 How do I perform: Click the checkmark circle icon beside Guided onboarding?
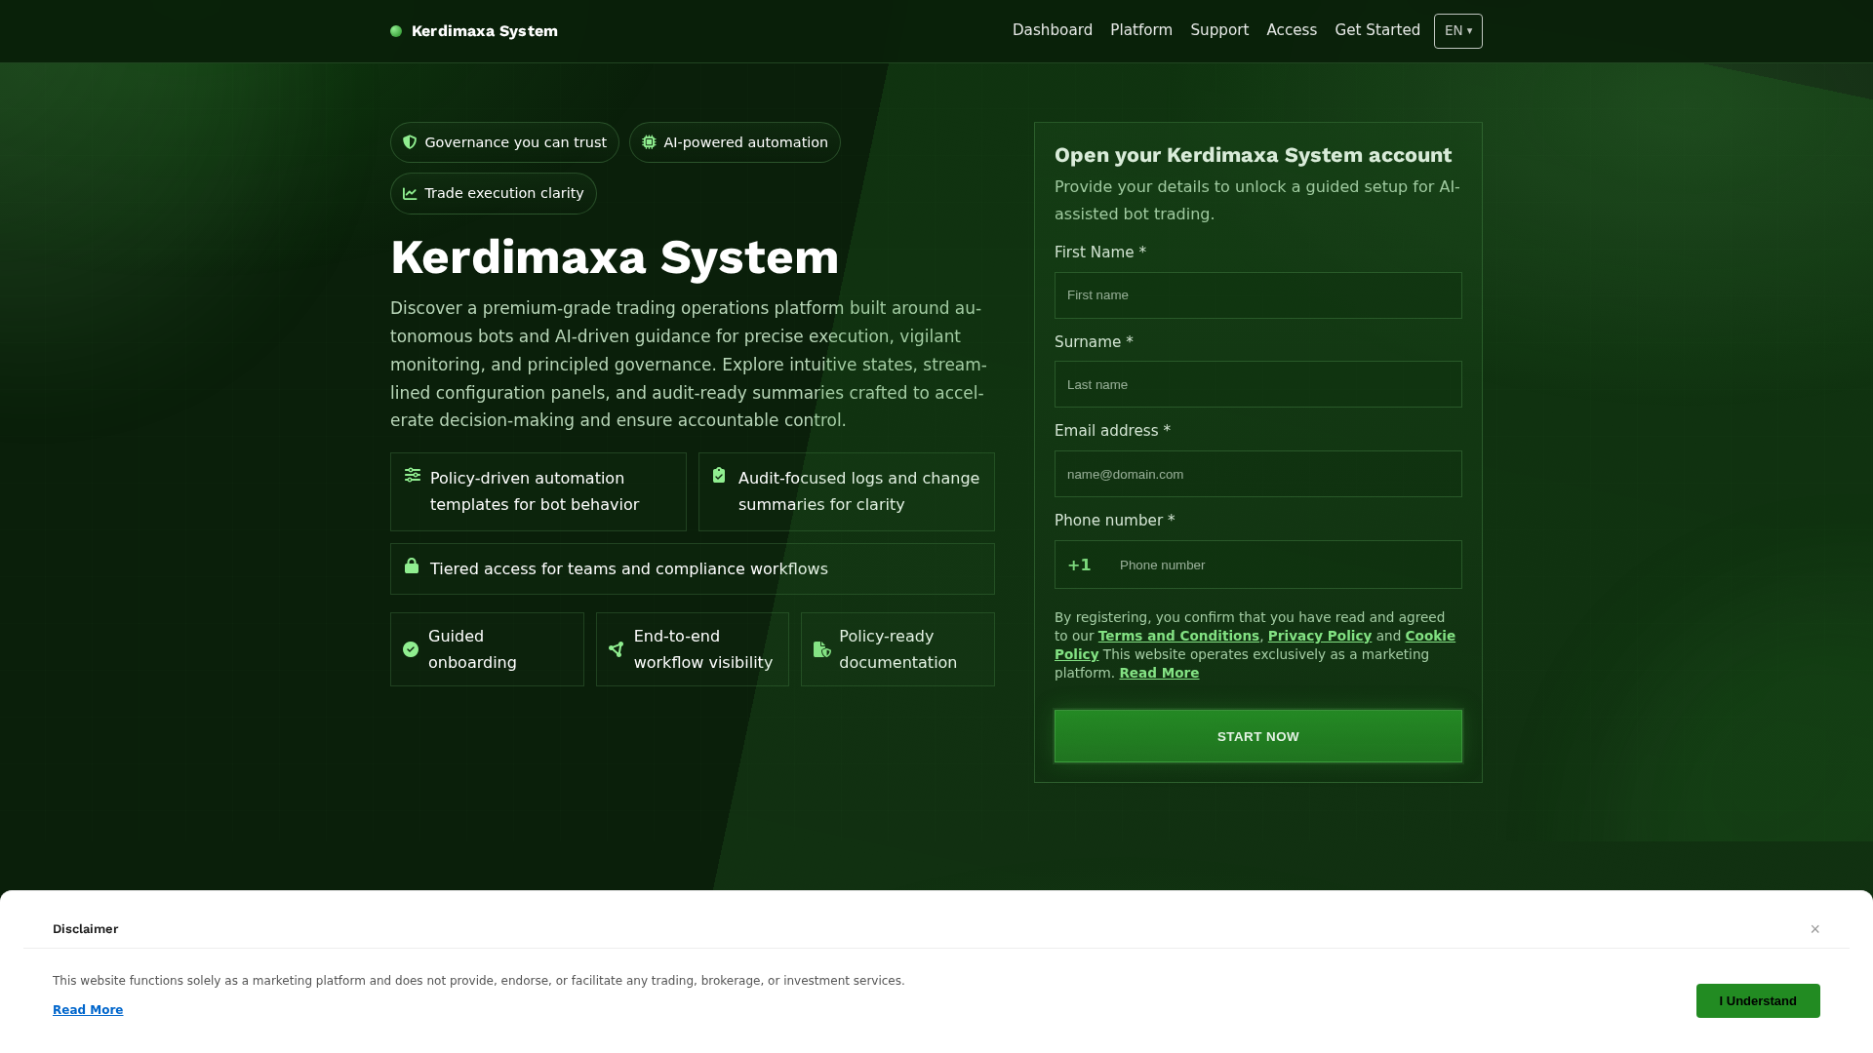pos(411,649)
